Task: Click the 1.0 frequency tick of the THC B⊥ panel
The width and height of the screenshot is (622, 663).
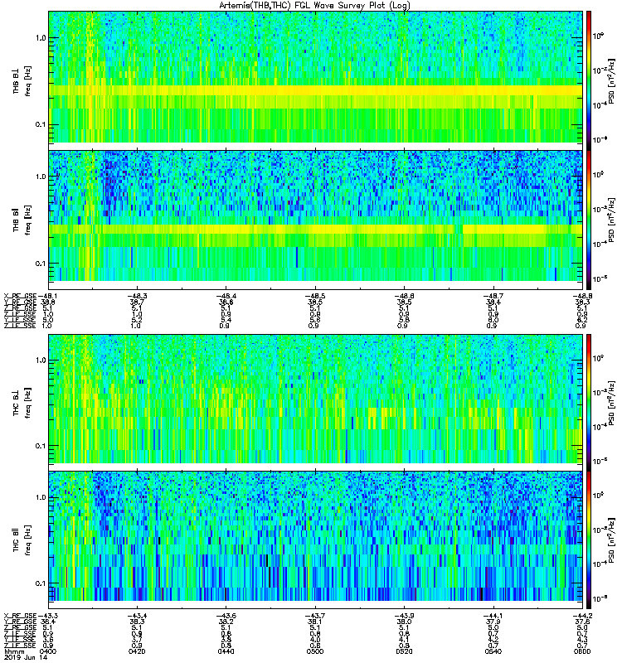Action: coord(41,360)
